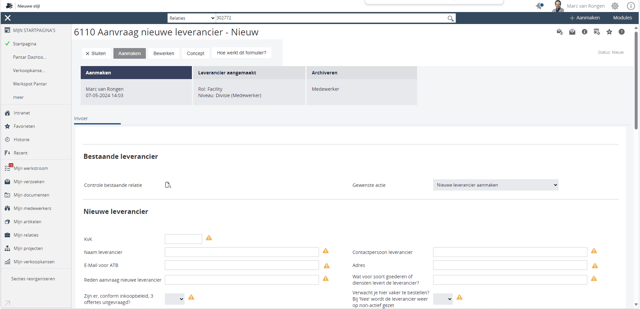Click the search magnifier icon in top bar
The width and height of the screenshot is (640, 309).
450,18
